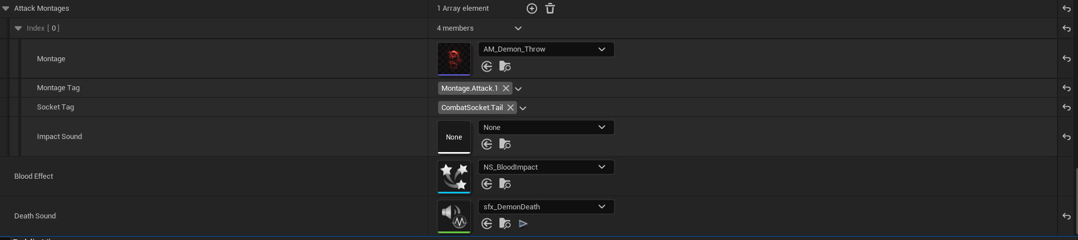
Task: Use selected asset for Death Sound
Action: 487,224
